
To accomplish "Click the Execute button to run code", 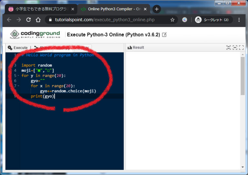I will point(18,48).
